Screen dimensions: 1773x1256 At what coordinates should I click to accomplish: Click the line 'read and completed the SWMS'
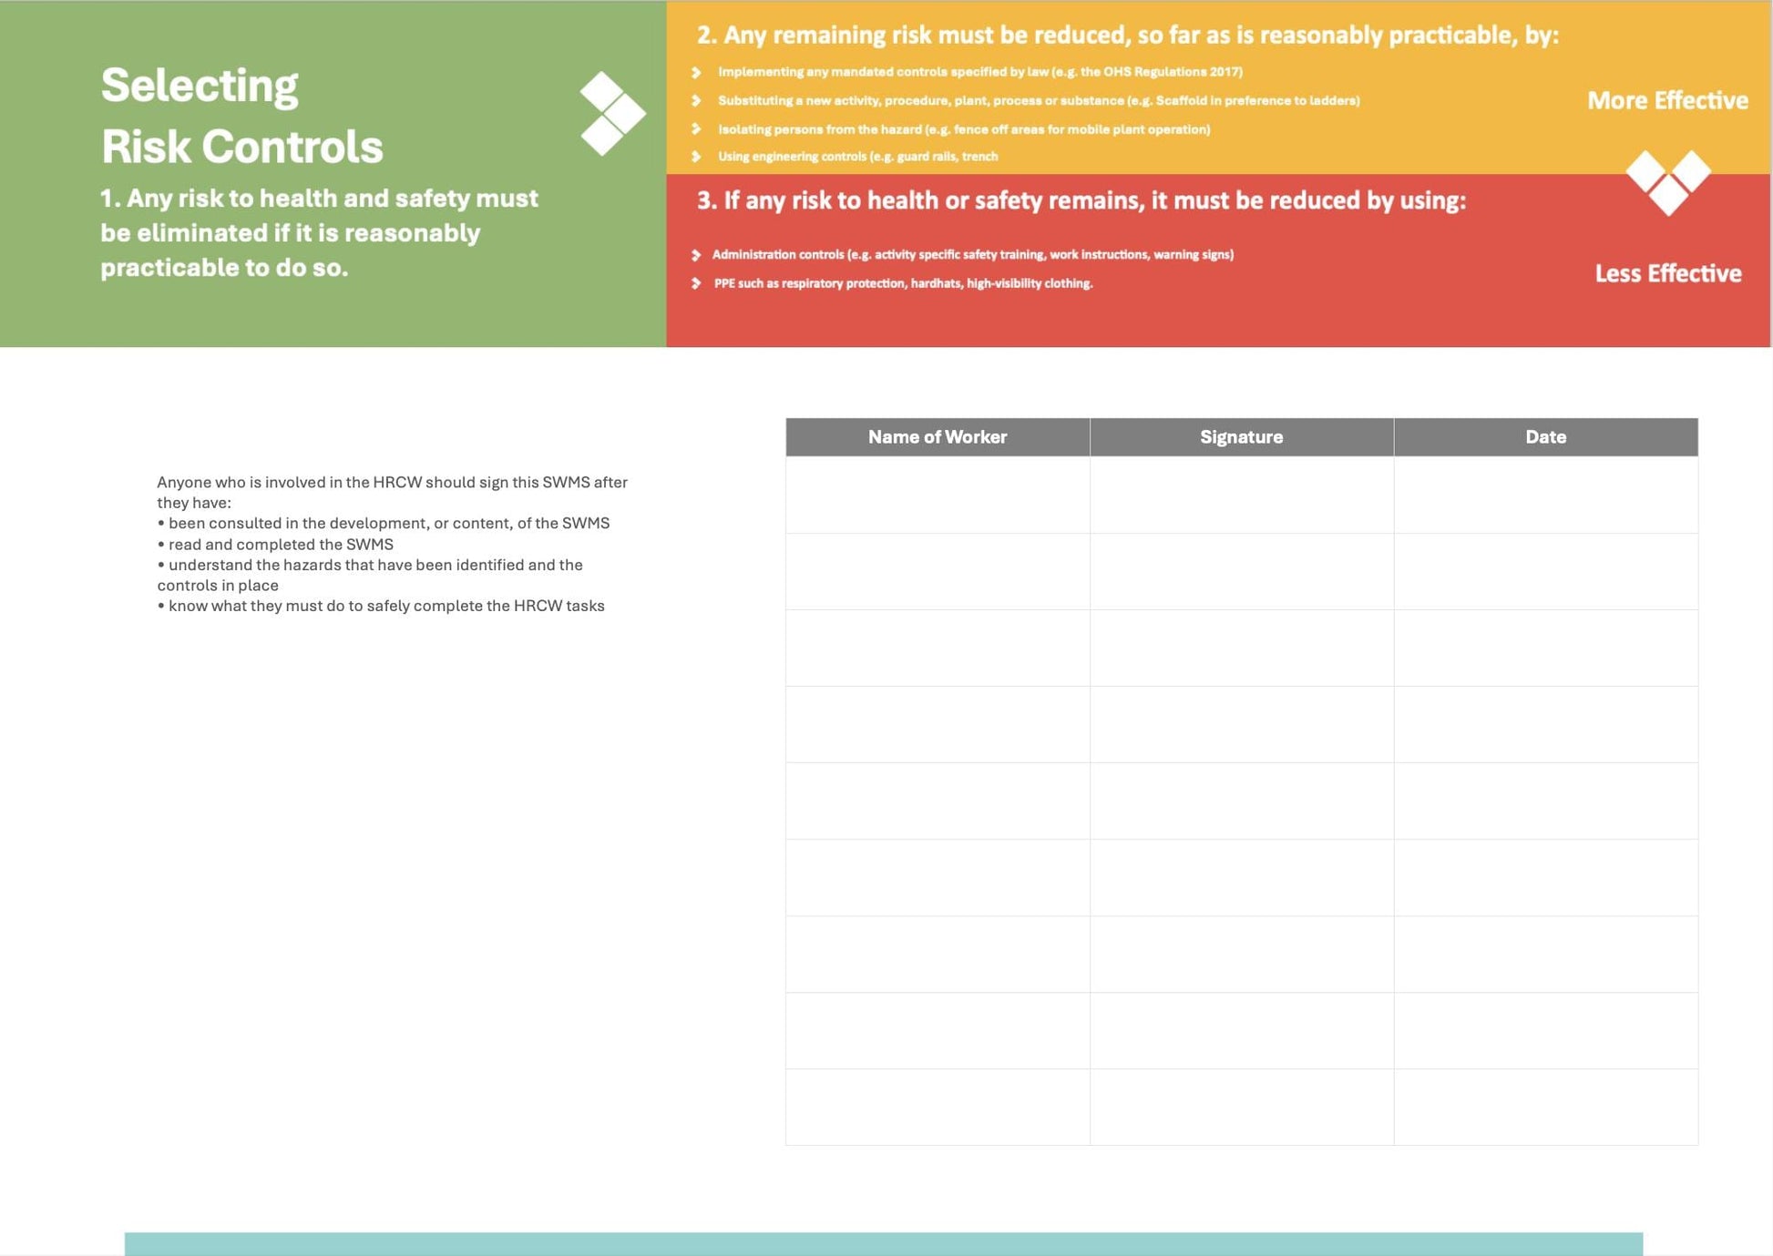pyautogui.click(x=275, y=544)
